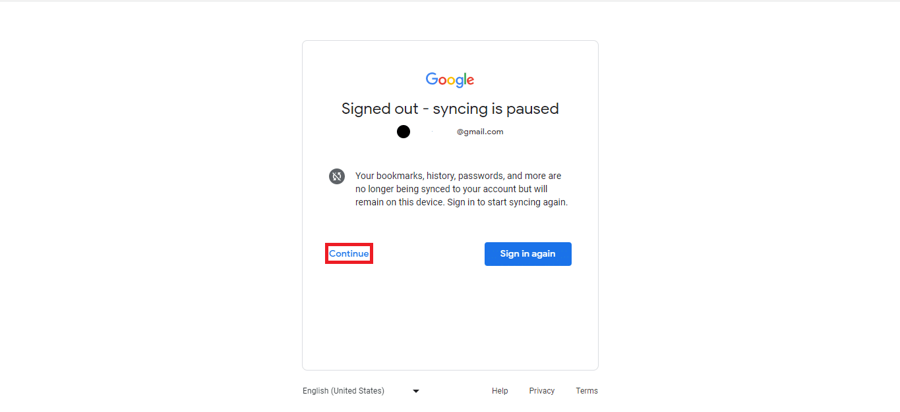Screen dimensions: 900x412
Task: Open the Terms link
Action: point(587,391)
